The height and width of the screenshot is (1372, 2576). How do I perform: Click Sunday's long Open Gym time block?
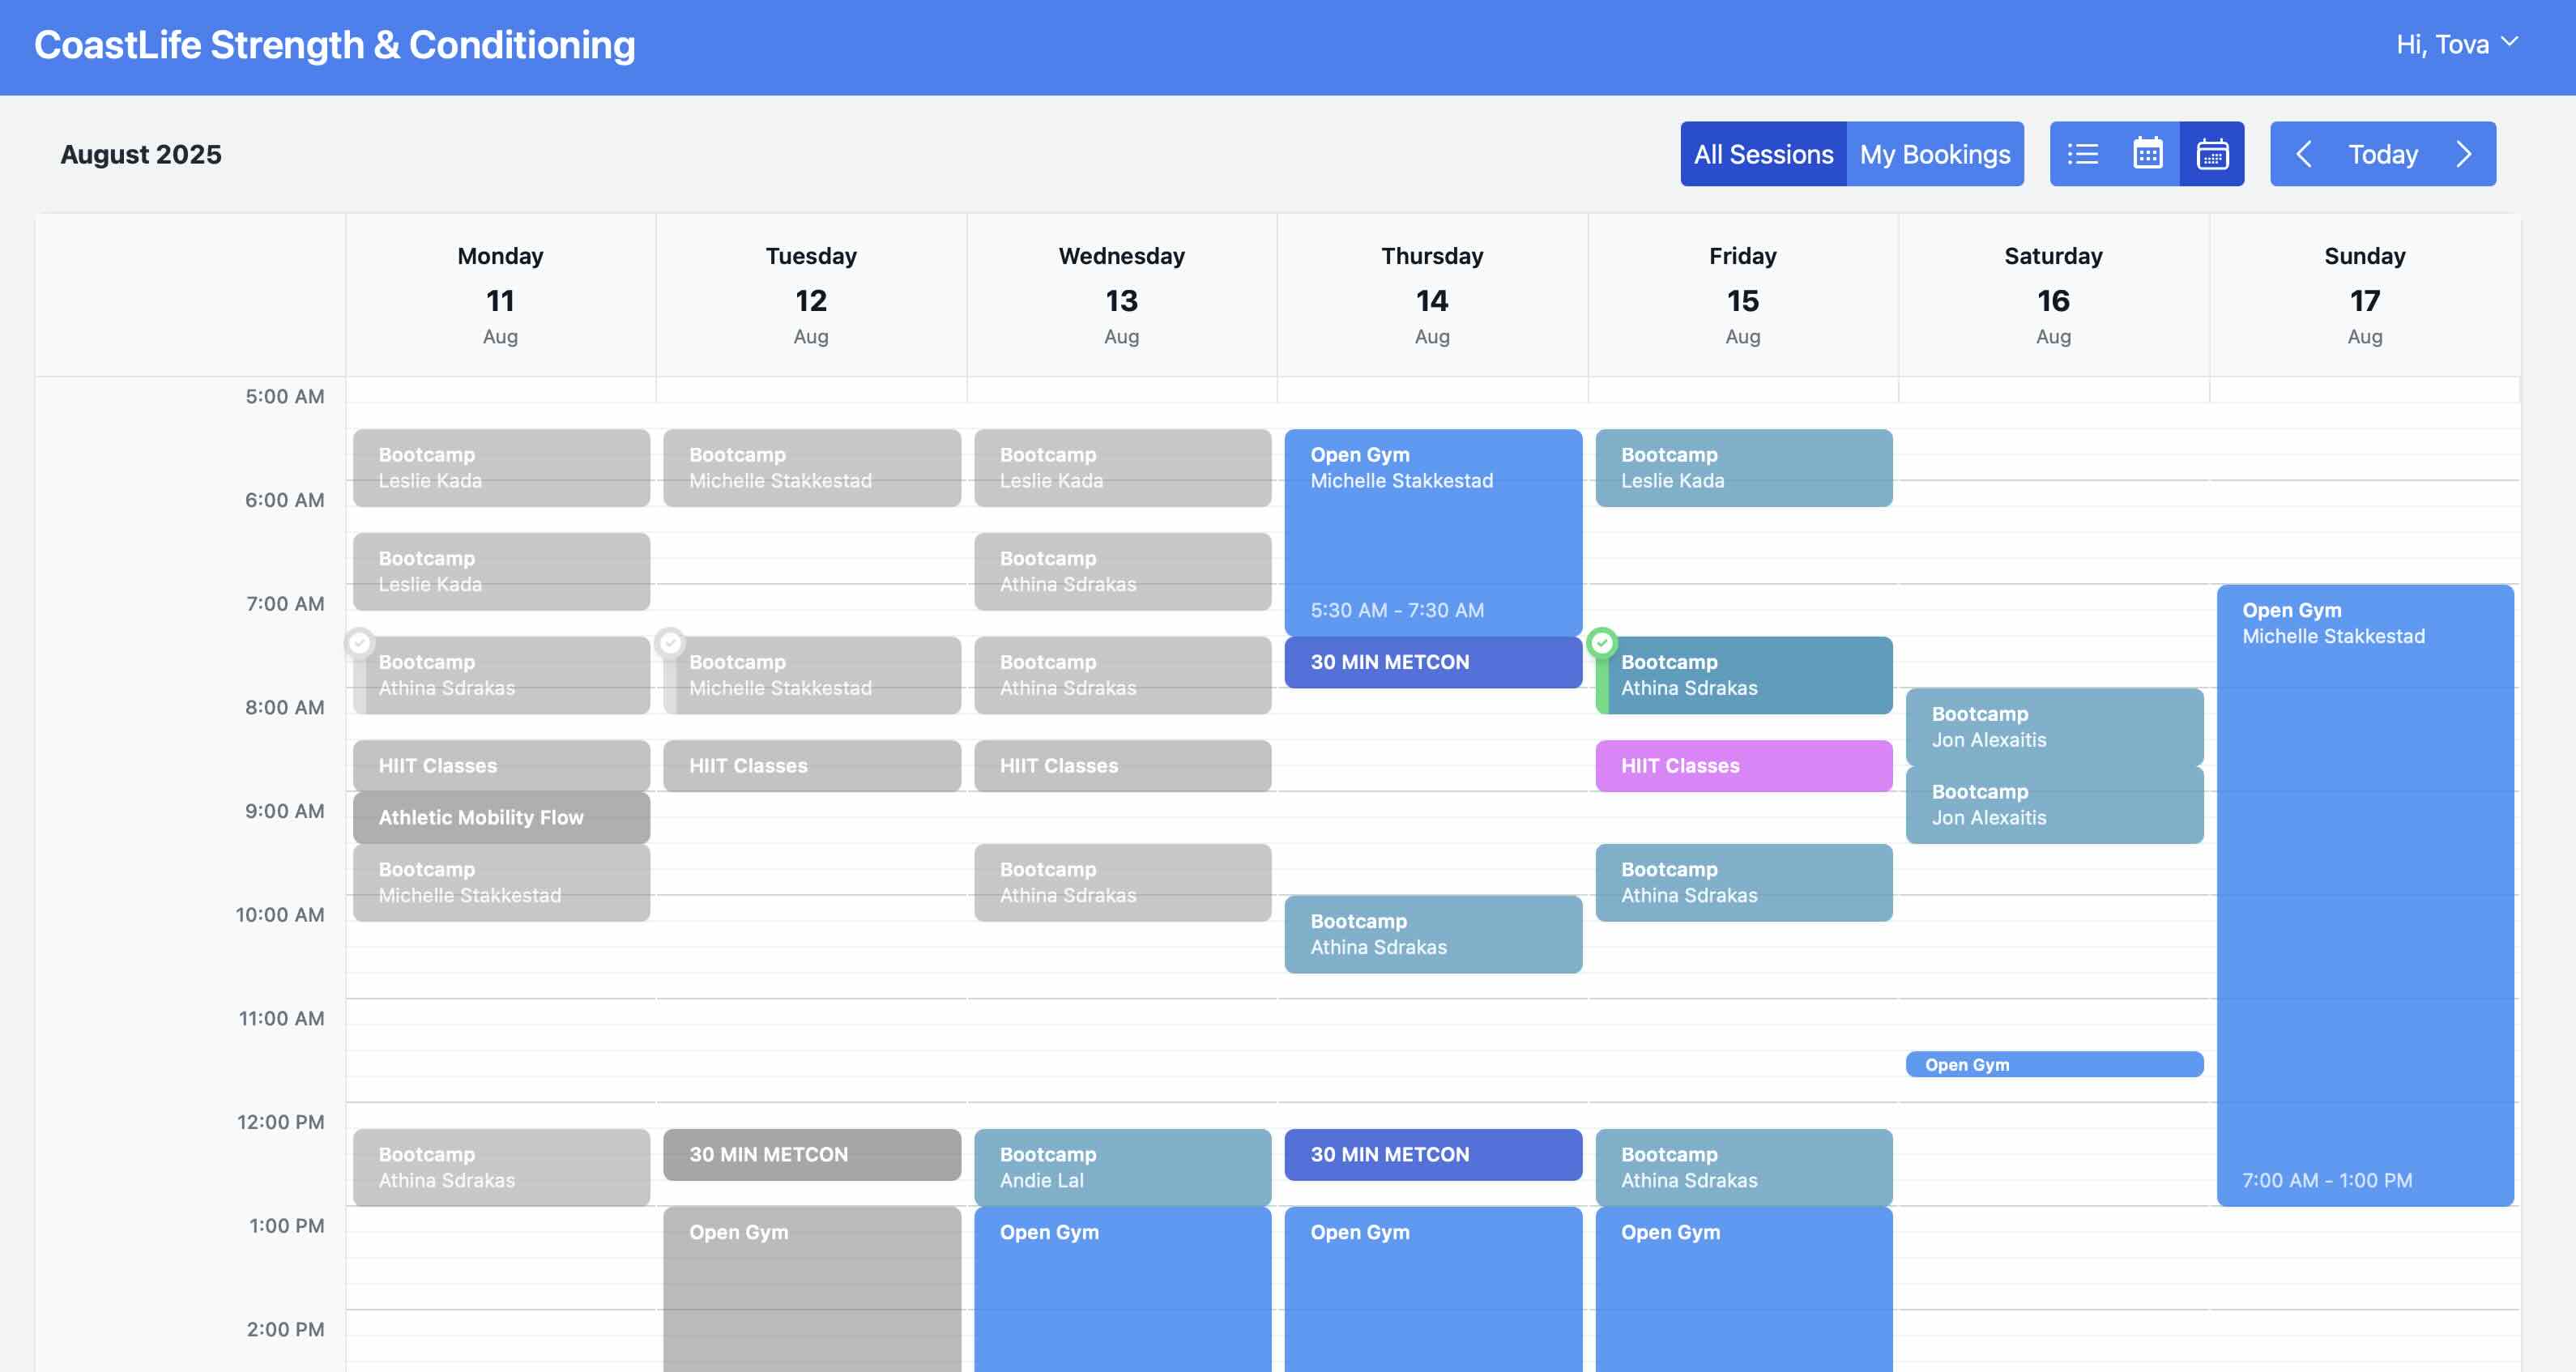(2364, 900)
